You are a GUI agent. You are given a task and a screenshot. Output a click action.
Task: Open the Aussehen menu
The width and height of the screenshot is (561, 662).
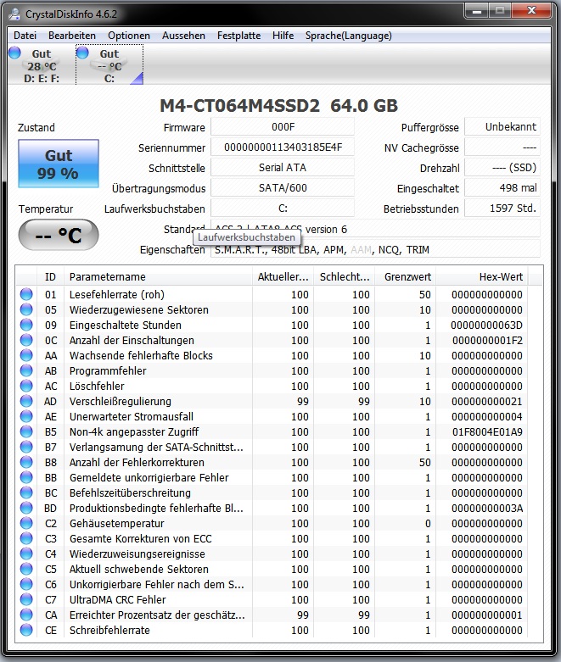pyautogui.click(x=183, y=36)
